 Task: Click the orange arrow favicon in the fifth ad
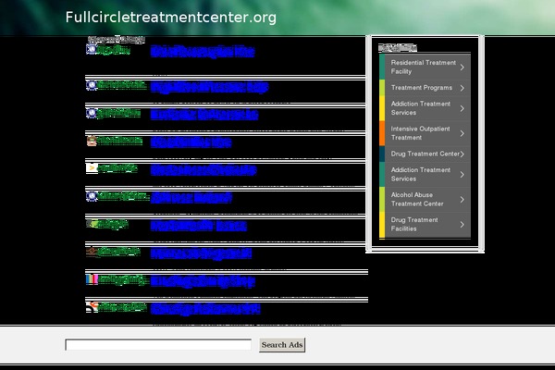pos(92,169)
